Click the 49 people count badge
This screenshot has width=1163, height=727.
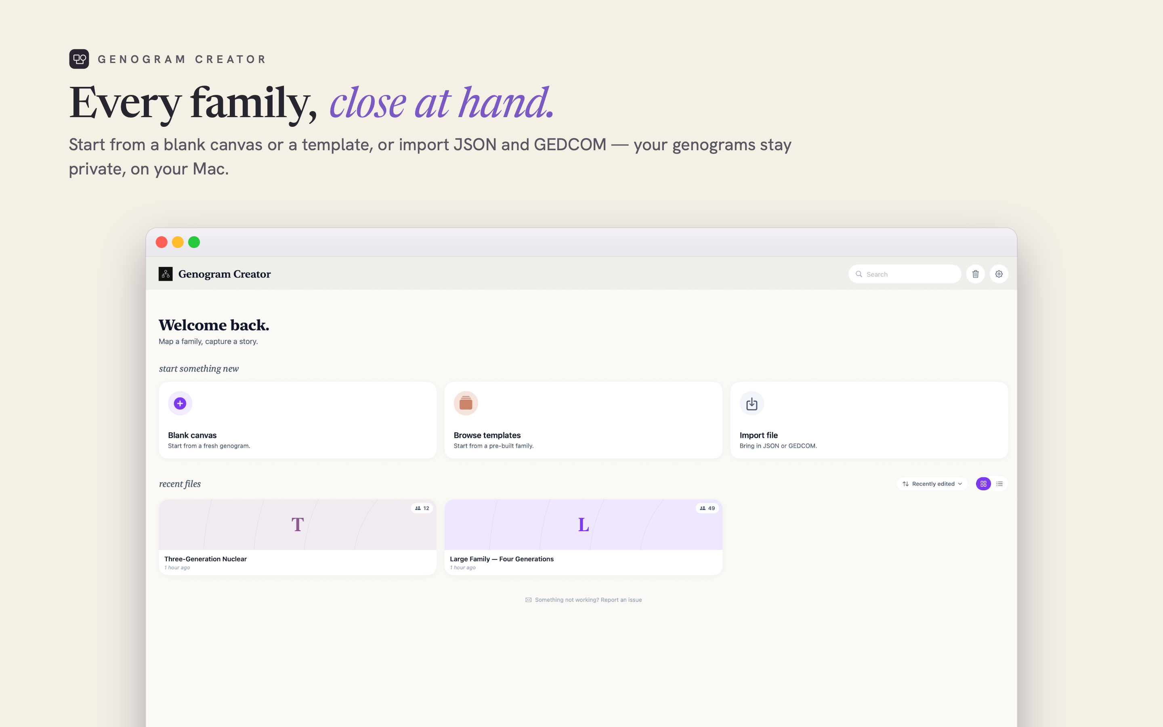point(707,508)
